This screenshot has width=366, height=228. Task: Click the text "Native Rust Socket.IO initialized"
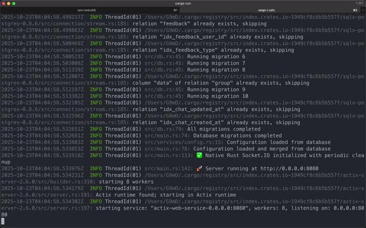(x=255, y=155)
